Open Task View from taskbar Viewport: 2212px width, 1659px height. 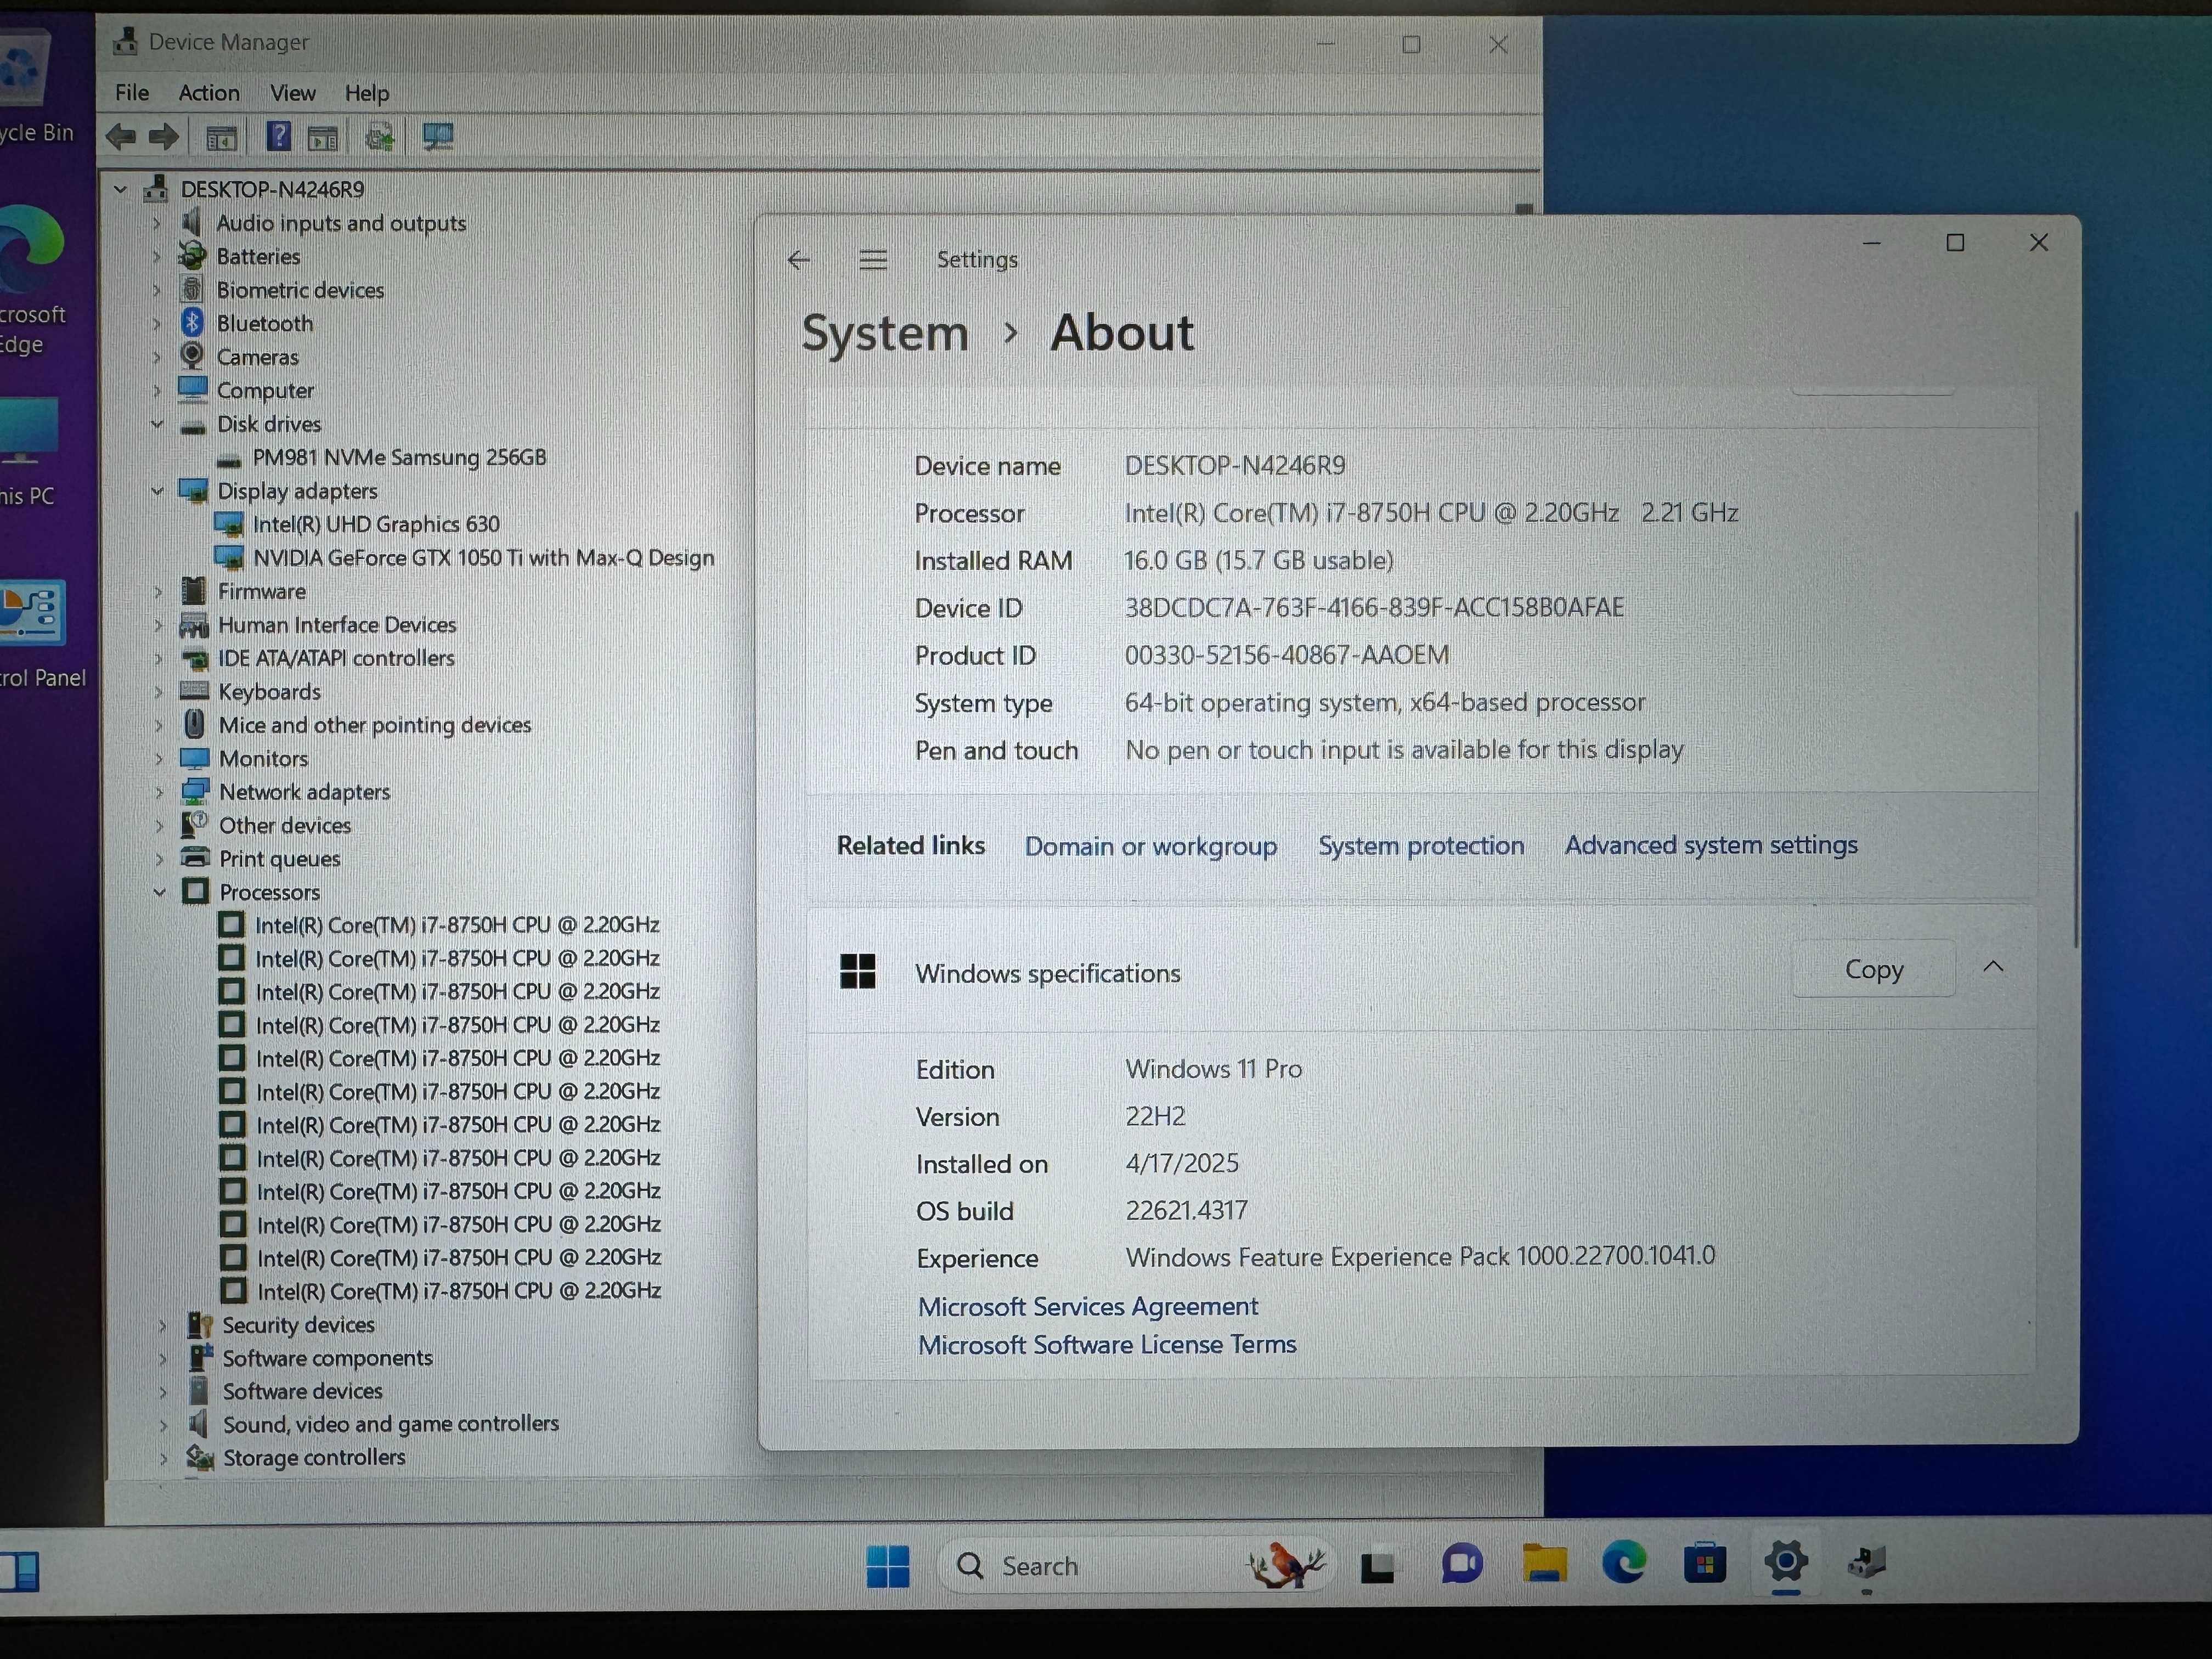pos(1377,1566)
